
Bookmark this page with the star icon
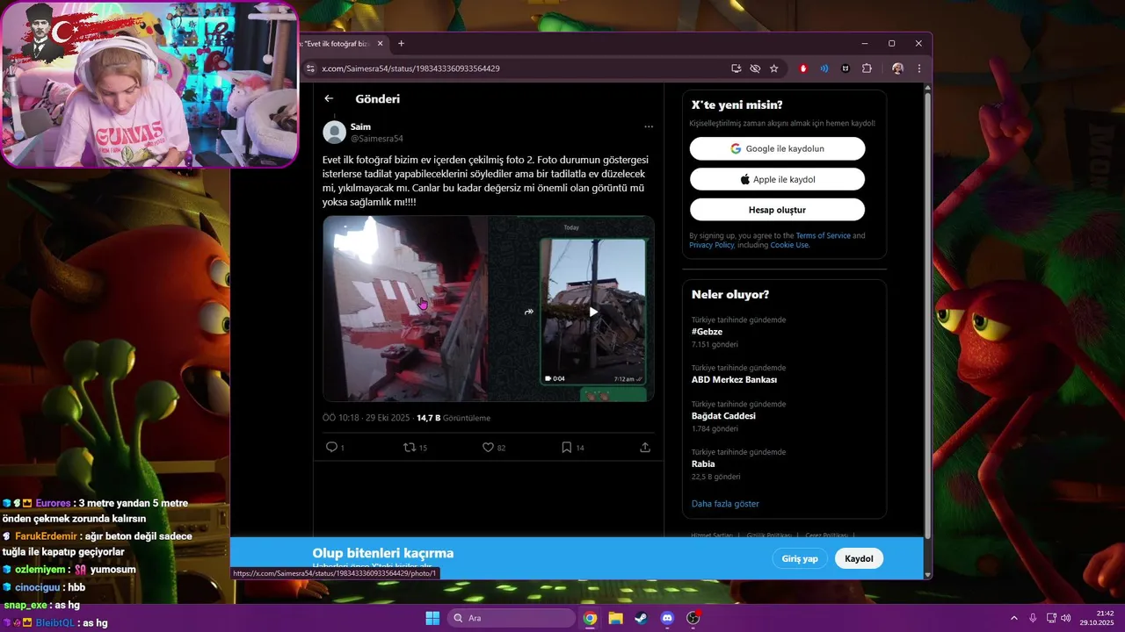773,68
